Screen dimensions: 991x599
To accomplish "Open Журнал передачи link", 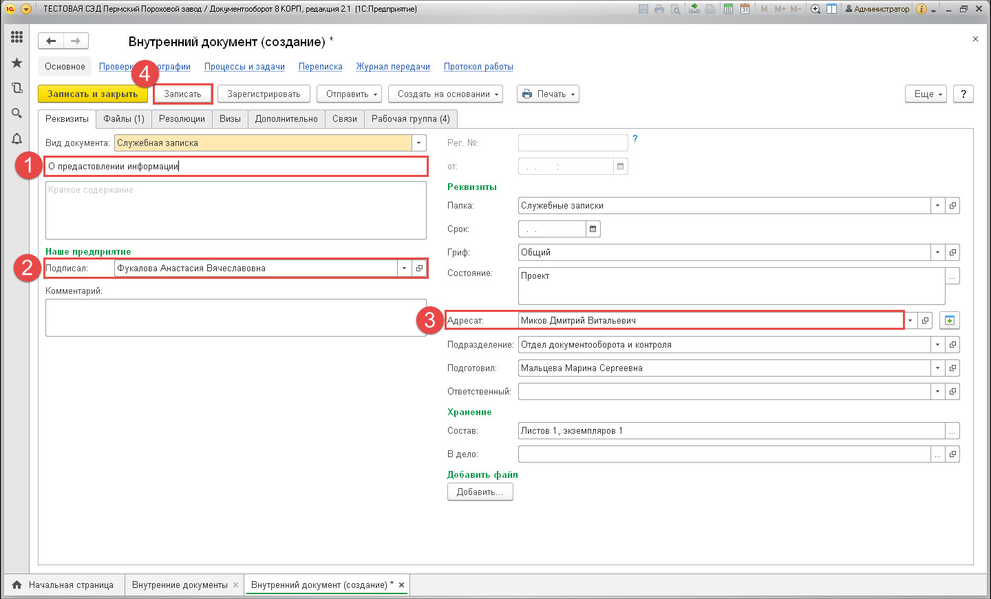I will [393, 66].
